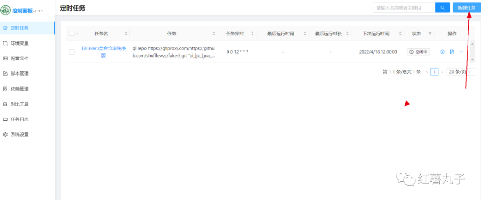Click the 新建任务 button

467,8
